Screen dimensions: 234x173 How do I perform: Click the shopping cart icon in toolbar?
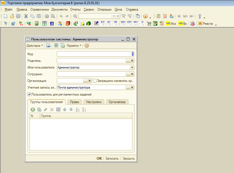tap(149, 24)
